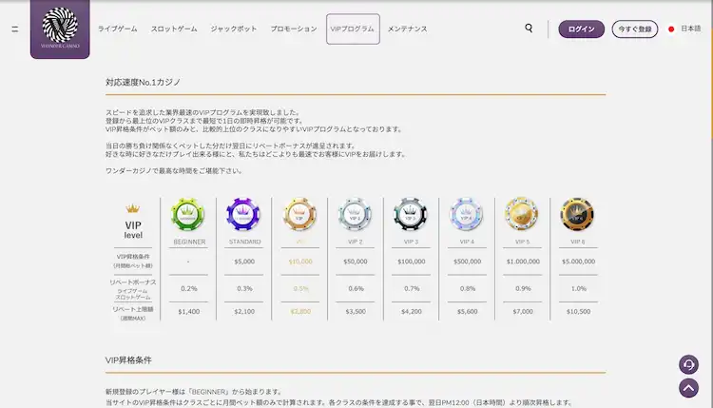
Task: Click the VIP 6 level label
Action: pos(578,242)
